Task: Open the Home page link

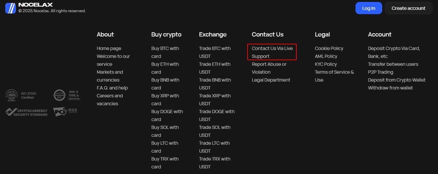Action: click(x=109, y=48)
